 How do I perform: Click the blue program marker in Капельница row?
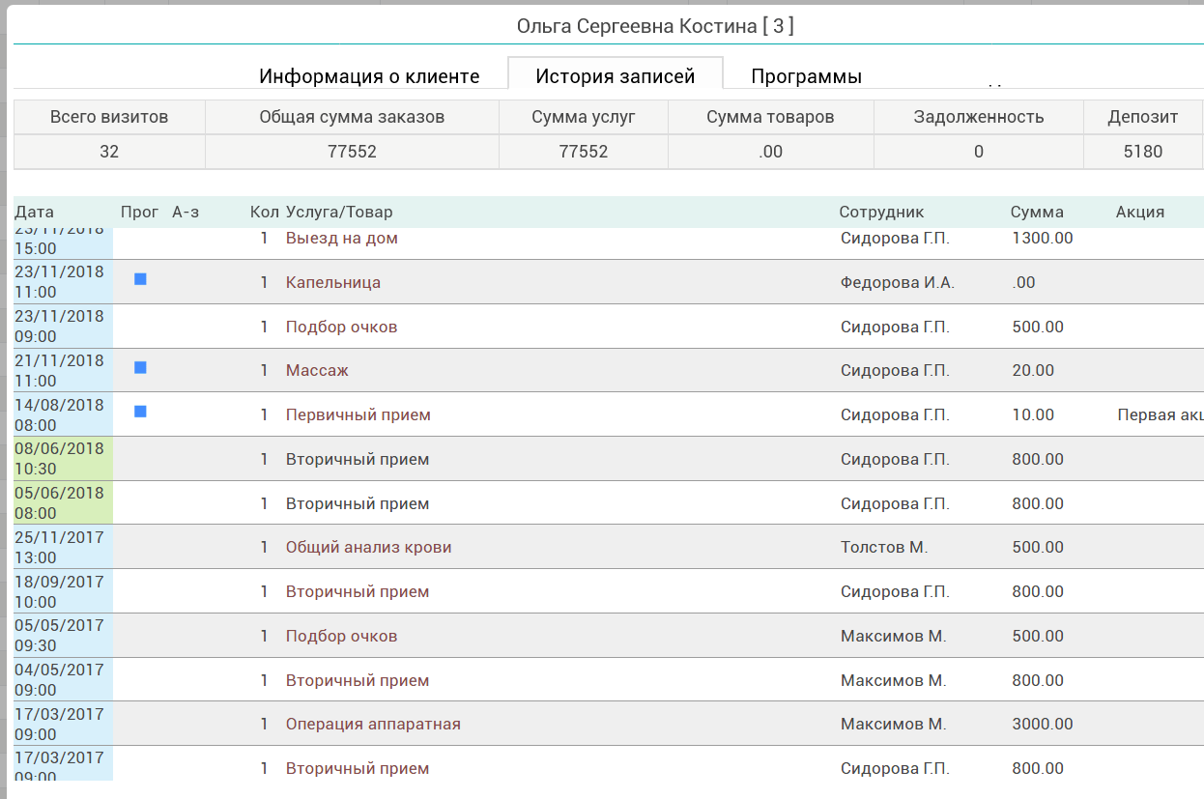(140, 278)
